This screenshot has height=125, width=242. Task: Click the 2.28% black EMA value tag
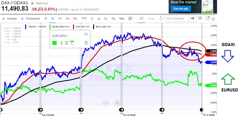[211, 51]
